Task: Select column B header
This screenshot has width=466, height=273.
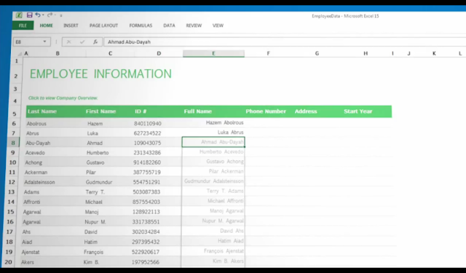Action: [x=58, y=53]
